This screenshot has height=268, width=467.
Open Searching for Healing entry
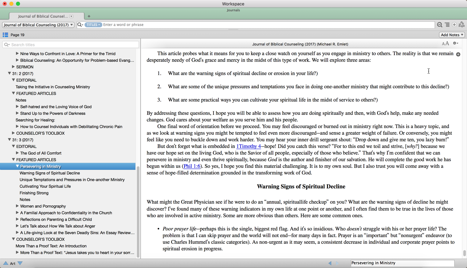[35, 120]
